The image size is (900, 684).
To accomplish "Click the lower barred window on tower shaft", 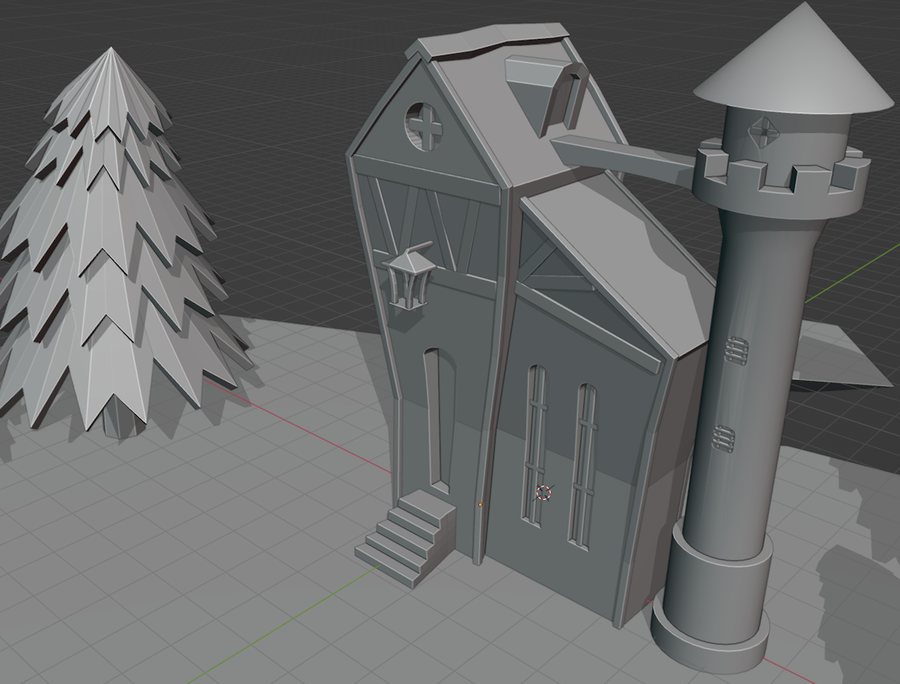I will tap(724, 439).
